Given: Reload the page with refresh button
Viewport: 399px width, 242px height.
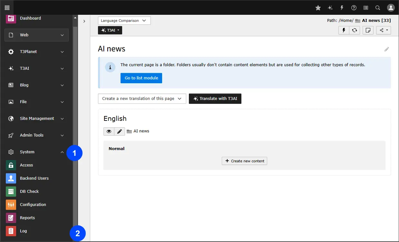Looking at the screenshot, I should [x=355, y=30].
